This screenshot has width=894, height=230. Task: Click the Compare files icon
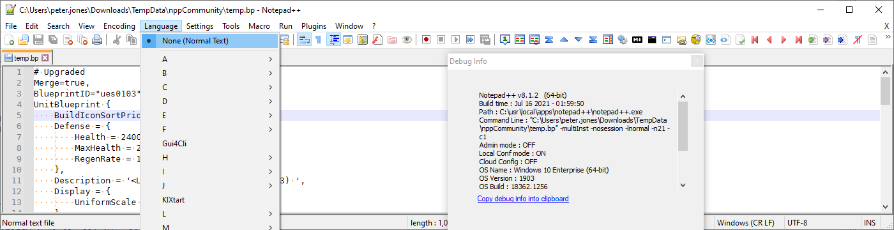pyautogui.click(x=520, y=40)
